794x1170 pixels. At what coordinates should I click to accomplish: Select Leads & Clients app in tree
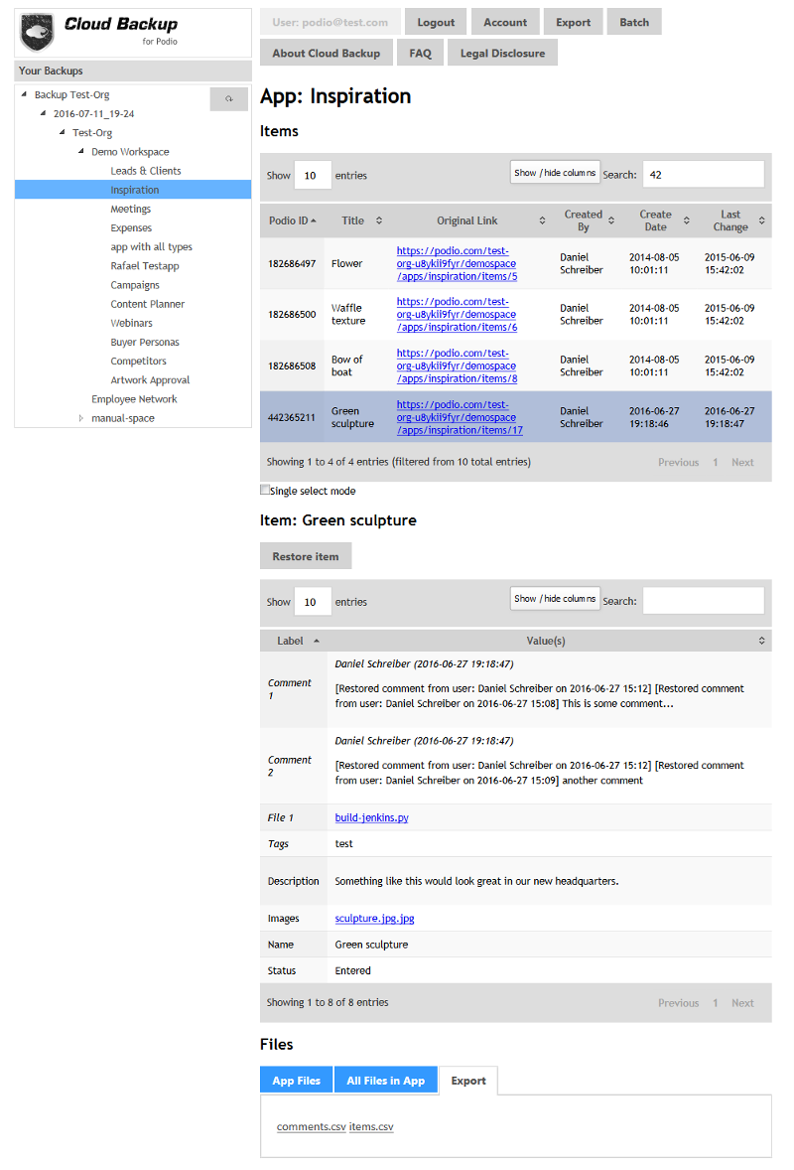(146, 171)
